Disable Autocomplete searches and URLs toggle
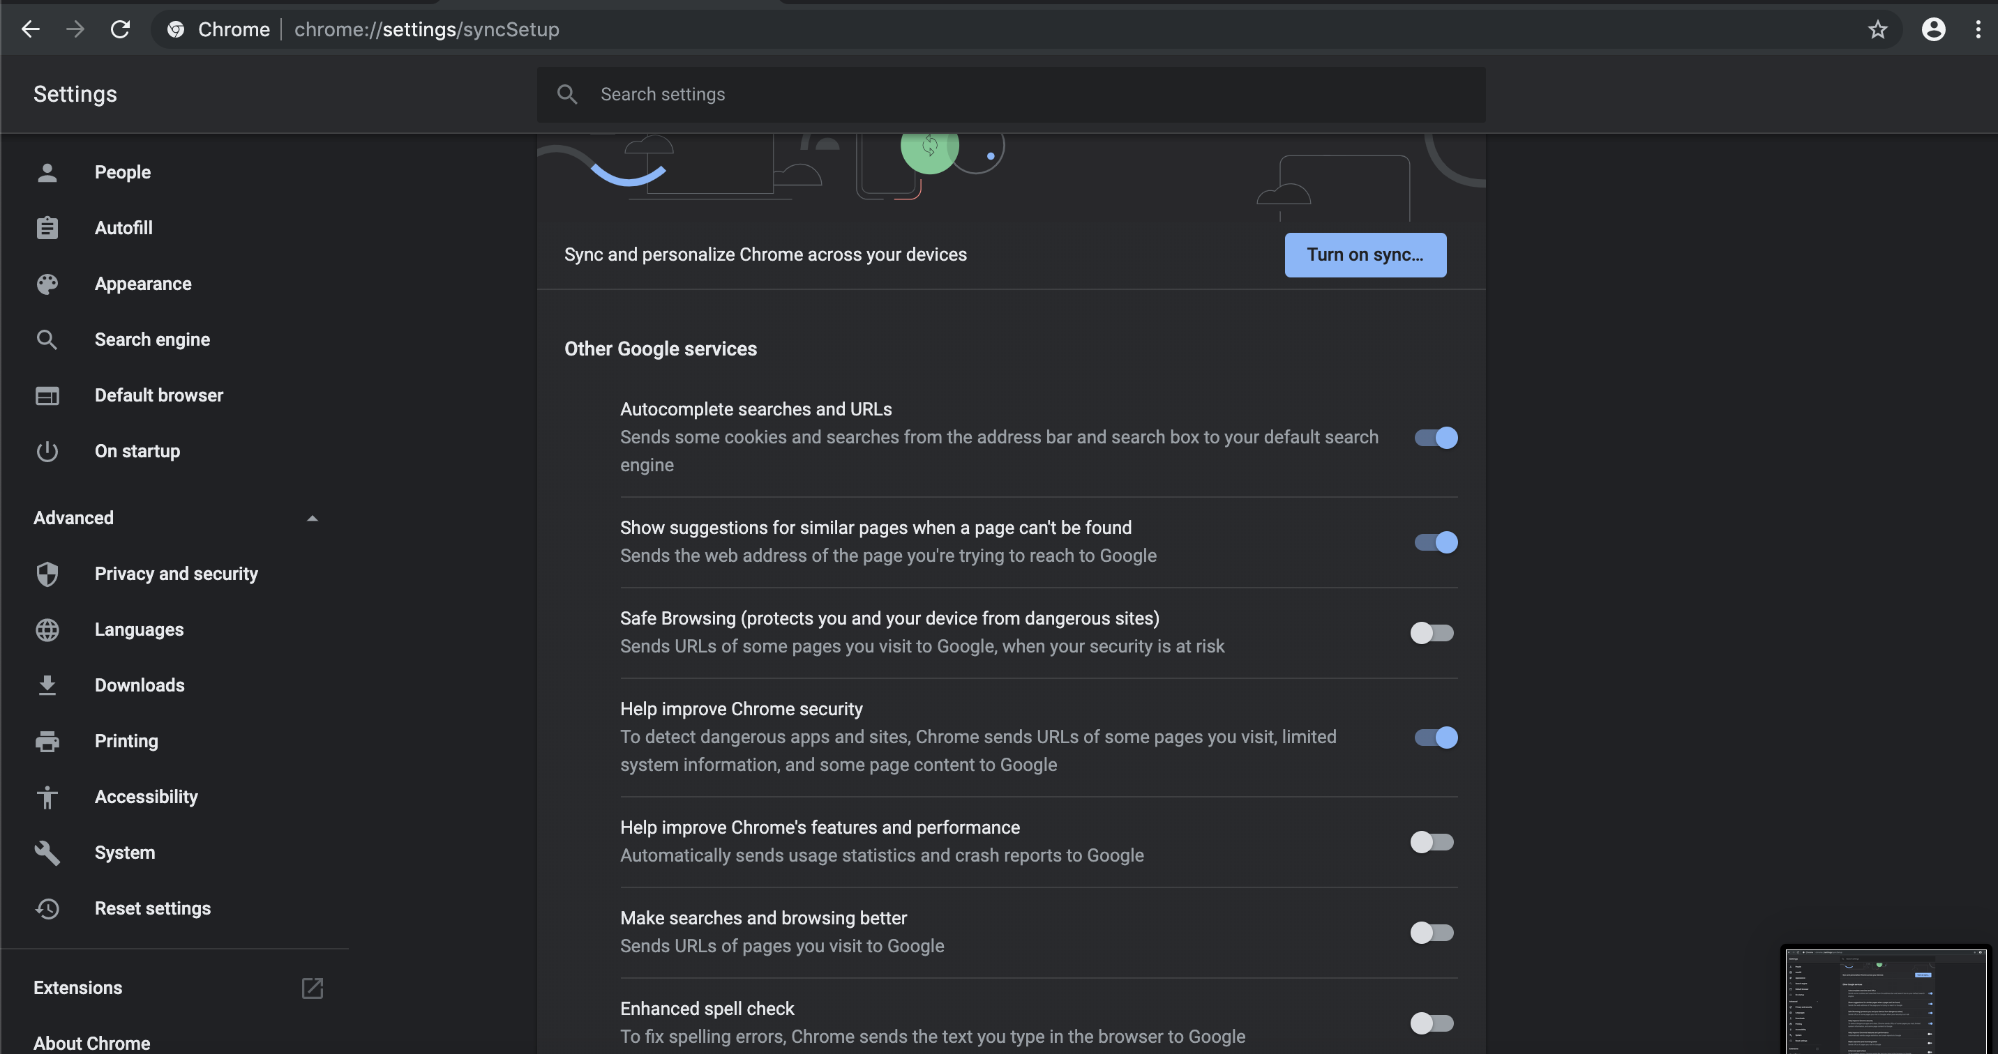The height and width of the screenshot is (1054, 1998). tap(1436, 438)
